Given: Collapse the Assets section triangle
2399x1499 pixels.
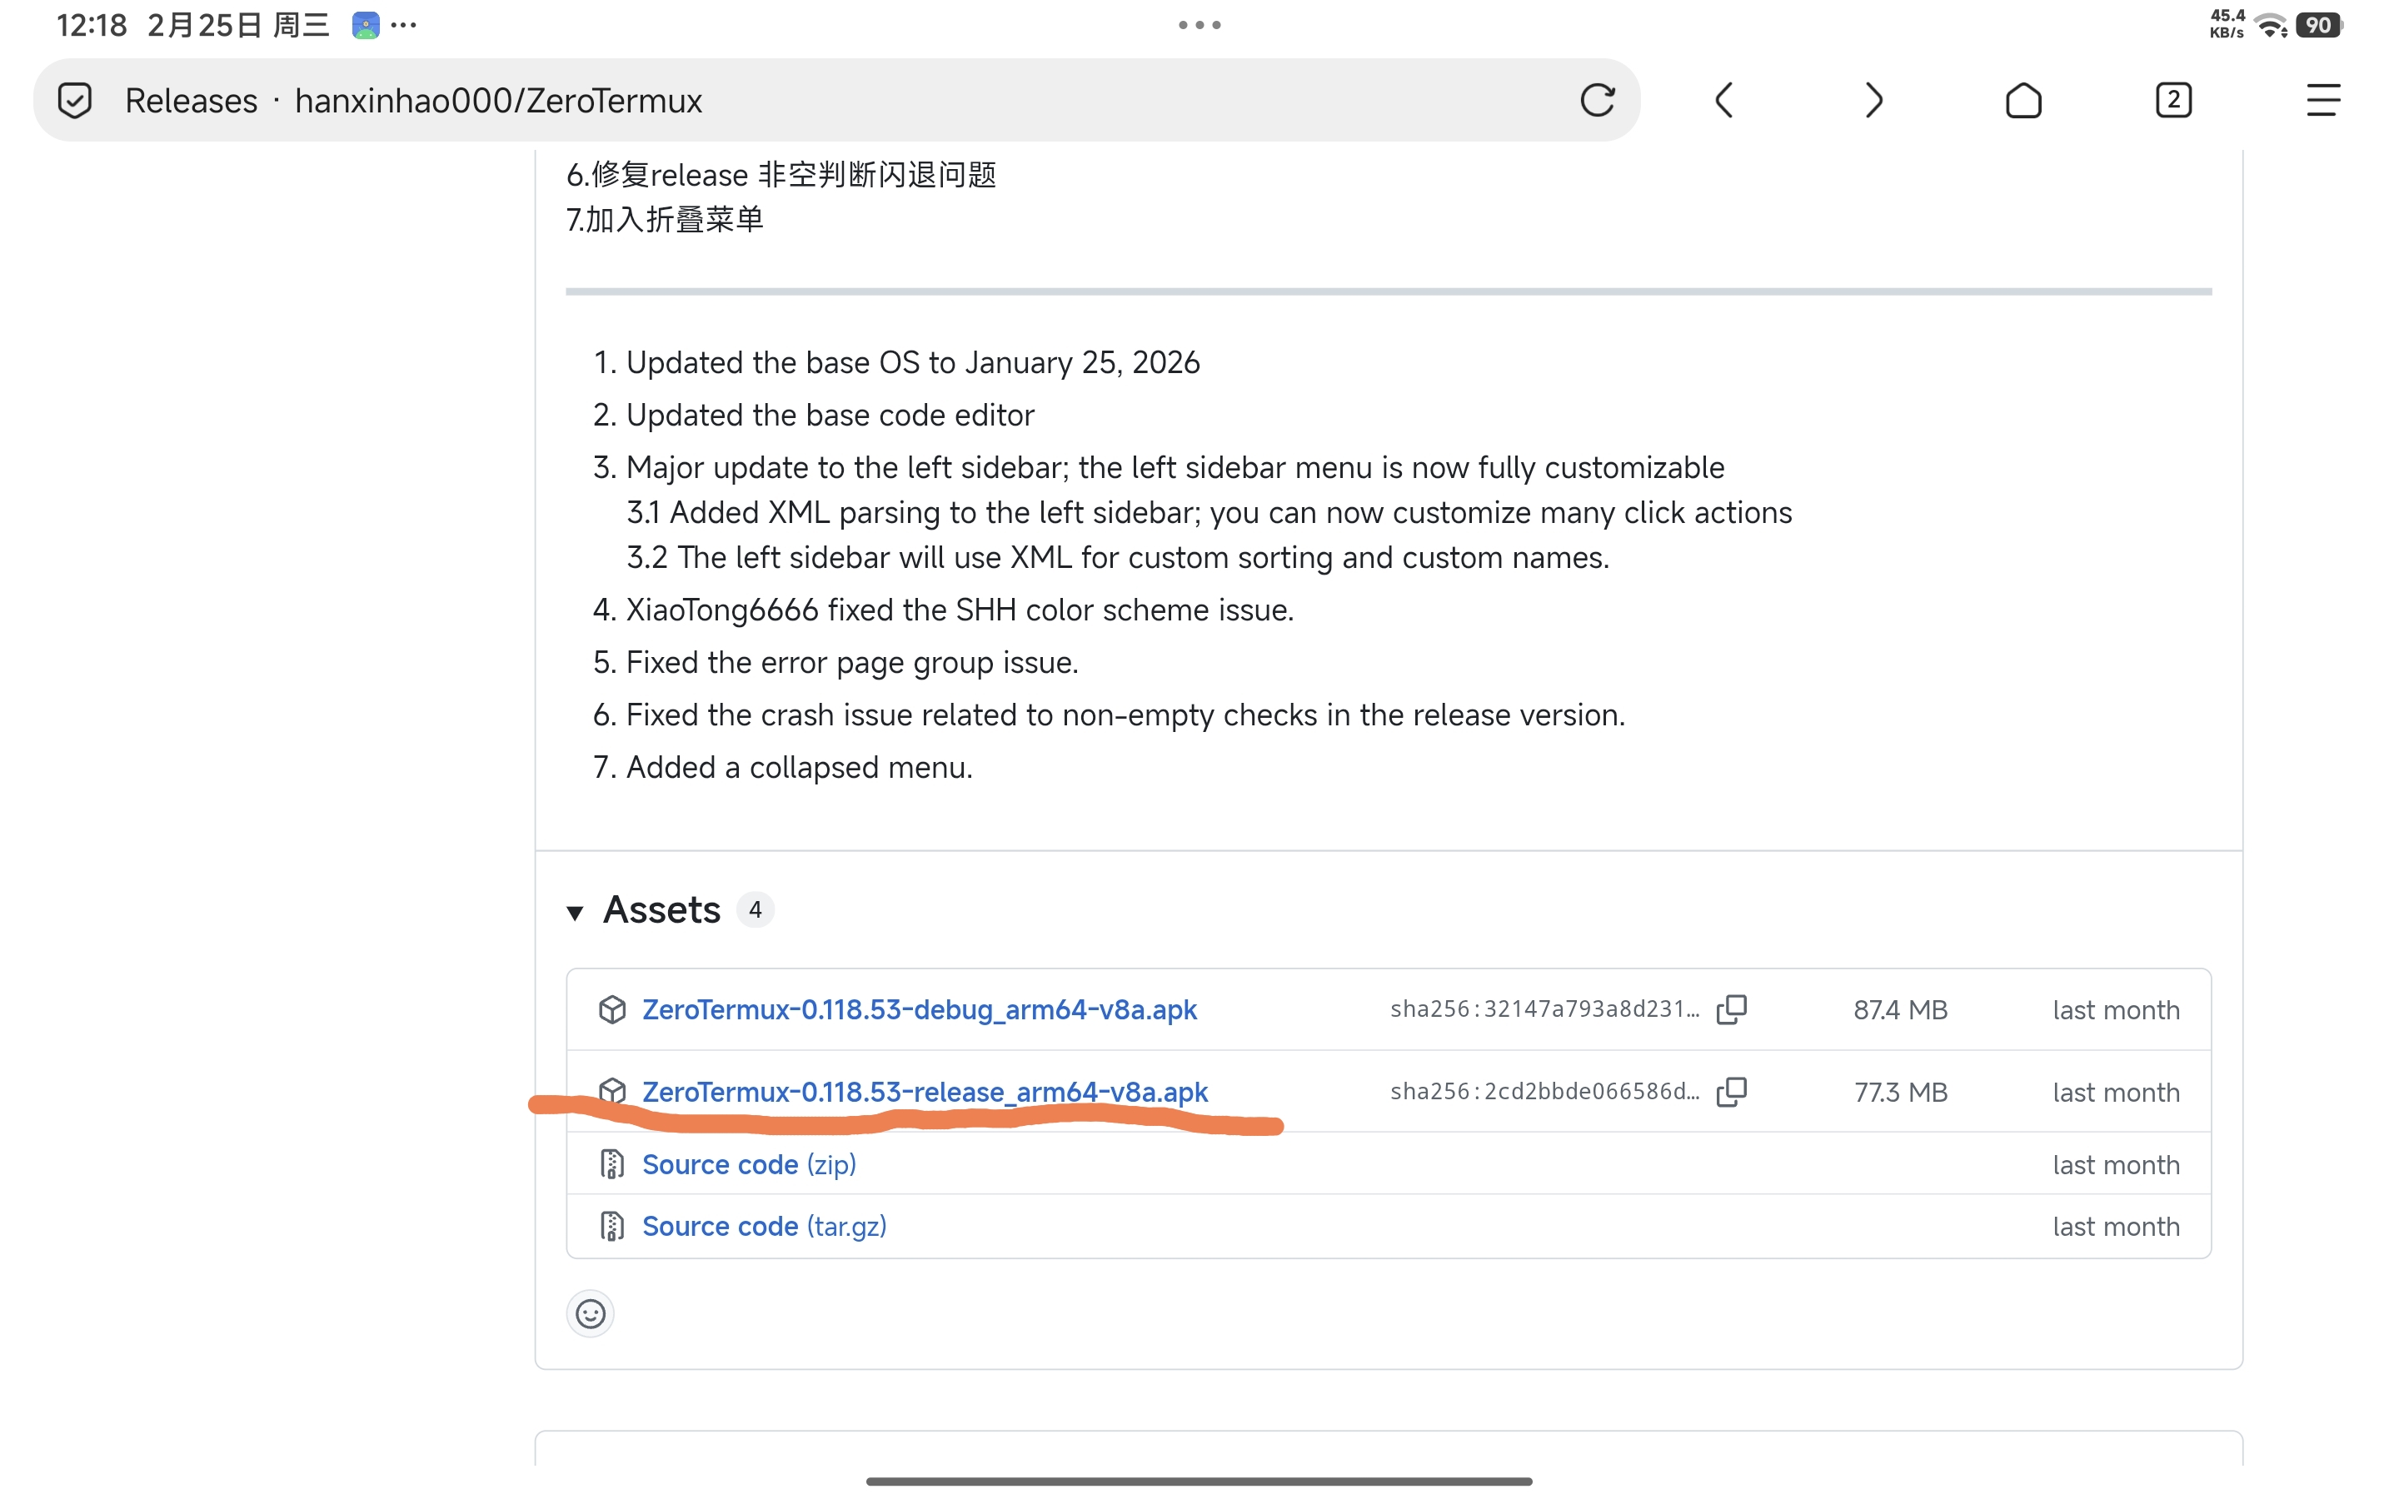Looking at the screenshot, I should click(x=575, y=912).
